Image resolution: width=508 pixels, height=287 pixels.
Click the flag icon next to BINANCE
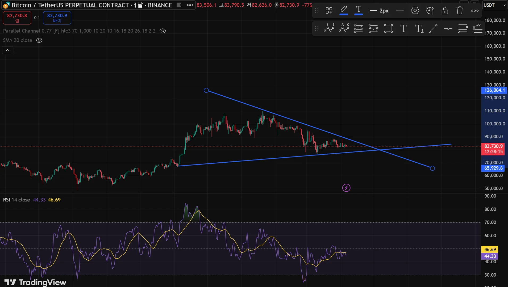click(x=179, y=5)
